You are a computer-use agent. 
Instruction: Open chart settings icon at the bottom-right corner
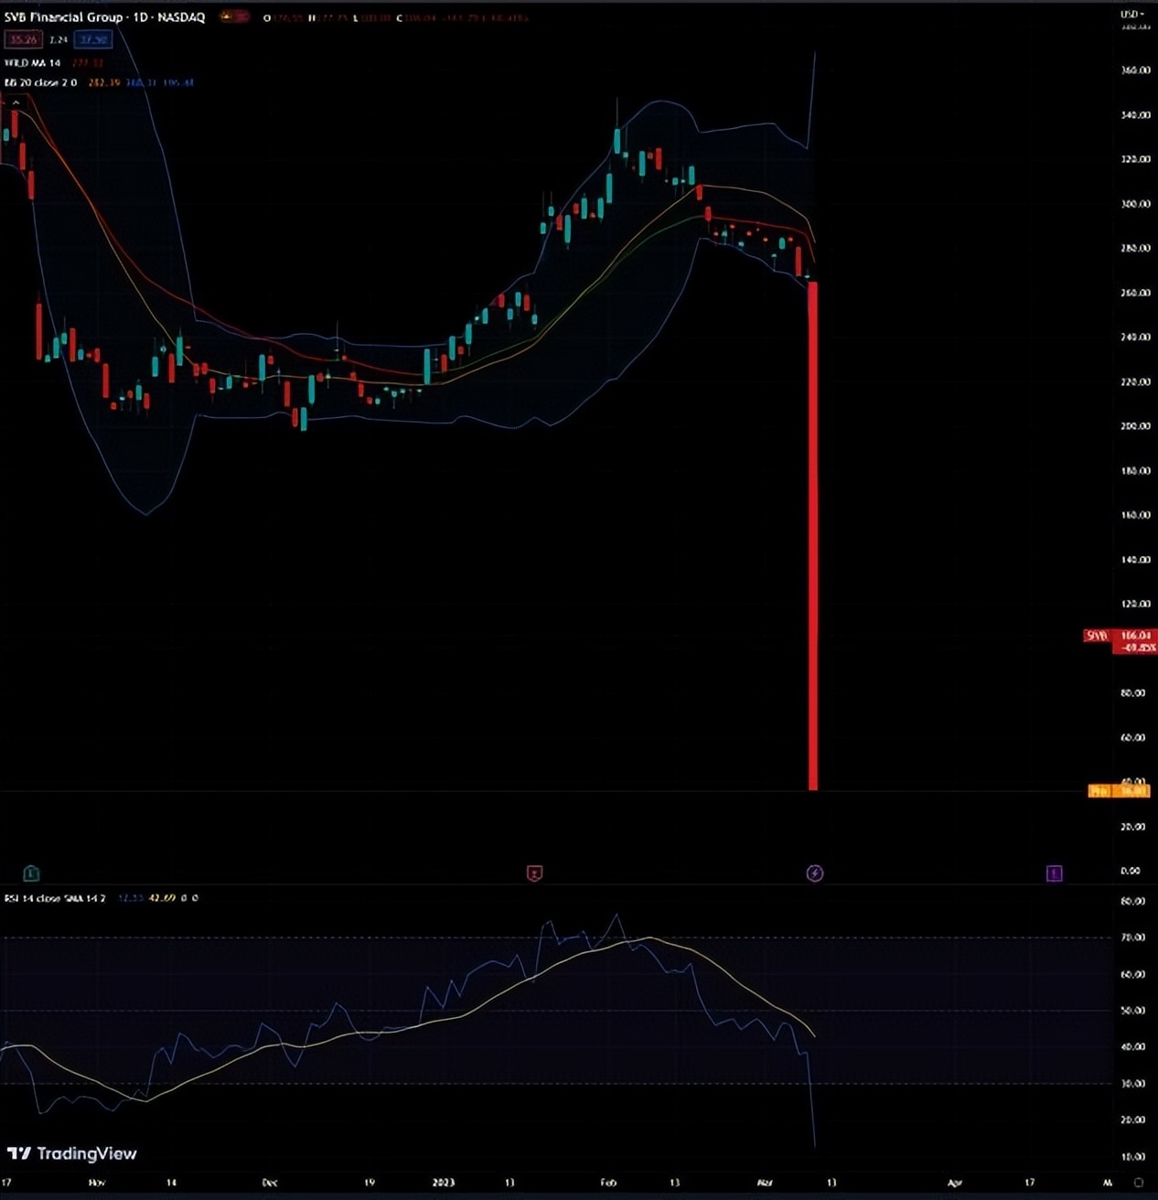1139,1183
